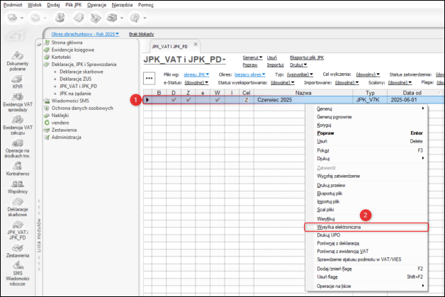Open the Cel wyliczenia filter dropdown
This screenshot has height=297, width=445.
368,74
